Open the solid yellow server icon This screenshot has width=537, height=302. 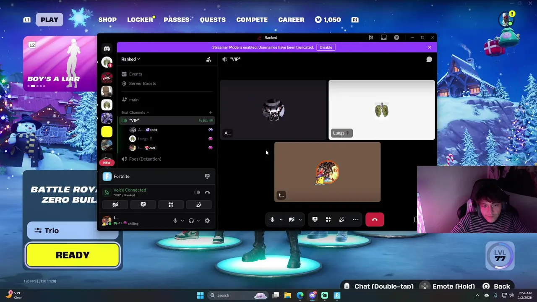[107, 132]
